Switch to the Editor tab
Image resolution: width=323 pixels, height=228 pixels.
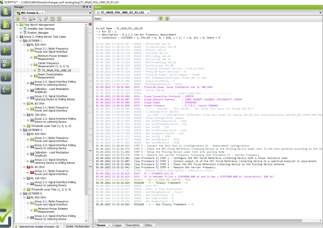pos(149,225)
